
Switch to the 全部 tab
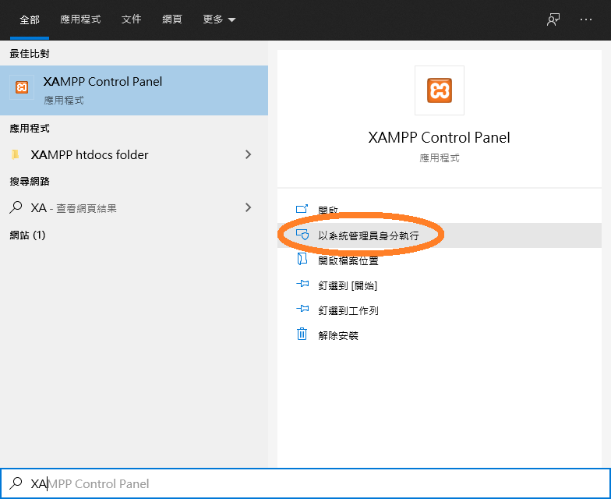pos(30,19)
